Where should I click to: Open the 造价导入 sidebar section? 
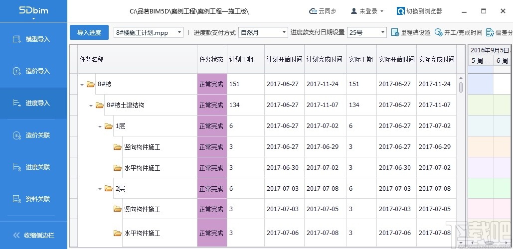pos(34,71)
